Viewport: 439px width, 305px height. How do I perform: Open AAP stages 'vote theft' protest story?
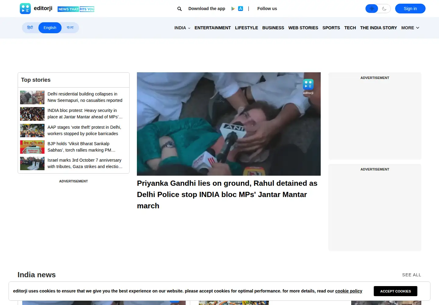pos(84,131)
